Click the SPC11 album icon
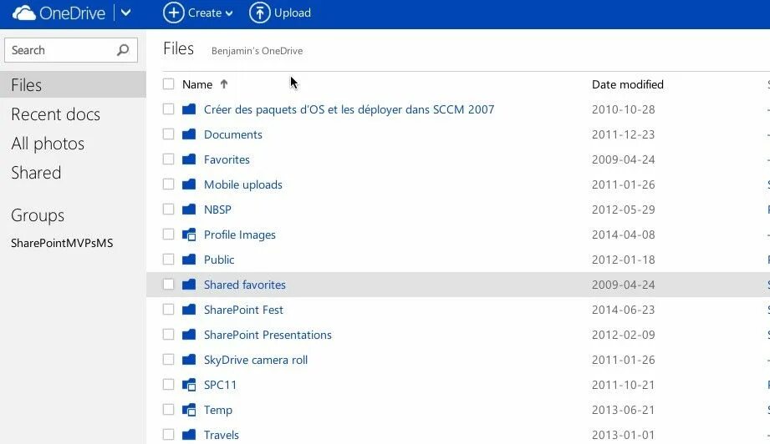 coord(189,385)
